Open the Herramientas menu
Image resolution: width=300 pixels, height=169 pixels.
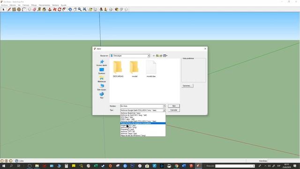[x=45, y=5]
